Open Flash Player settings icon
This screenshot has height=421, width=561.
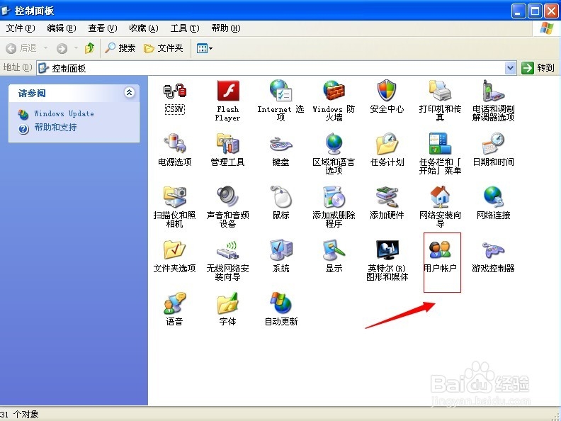[227, 91]
